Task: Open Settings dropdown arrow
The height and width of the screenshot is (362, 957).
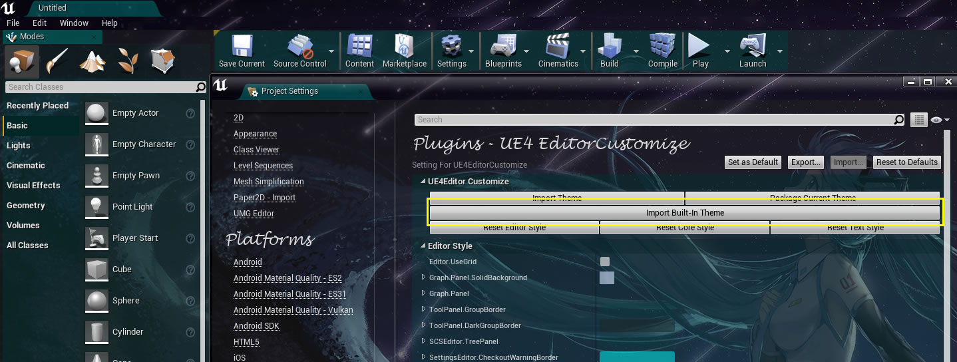Action: (471, 51)
